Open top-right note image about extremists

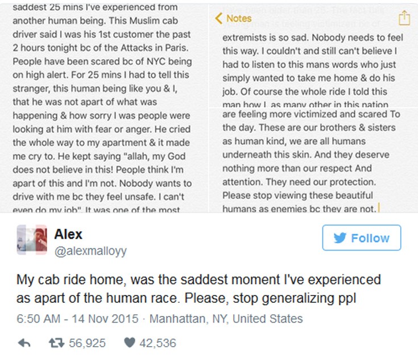pos(313,63)
